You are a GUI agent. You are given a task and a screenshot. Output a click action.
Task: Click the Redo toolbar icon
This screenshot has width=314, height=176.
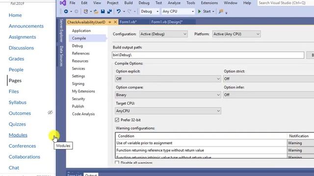[130, 11]
